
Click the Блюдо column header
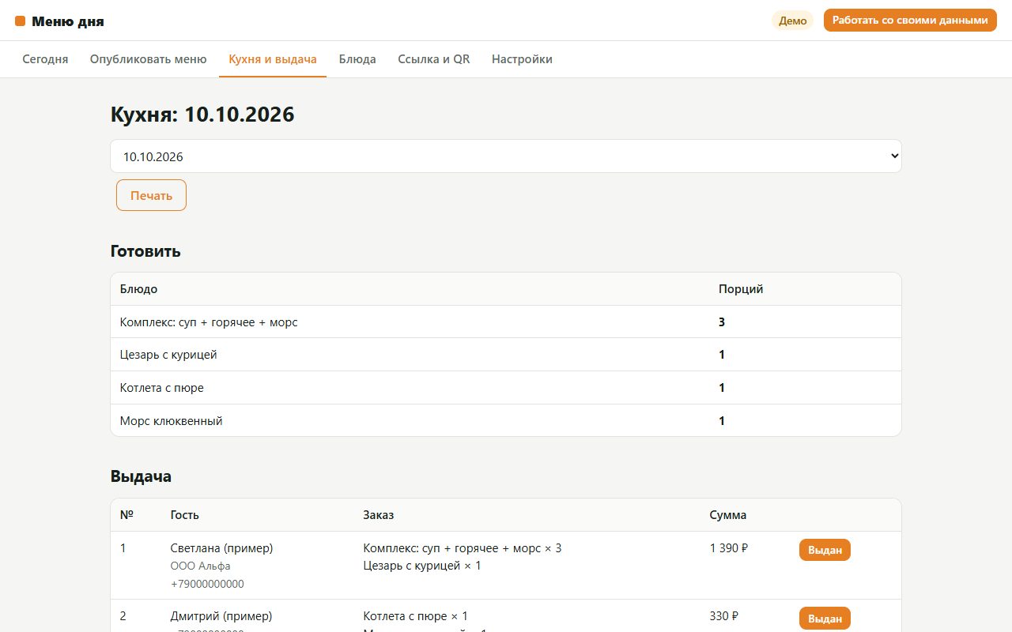(138, 289)
